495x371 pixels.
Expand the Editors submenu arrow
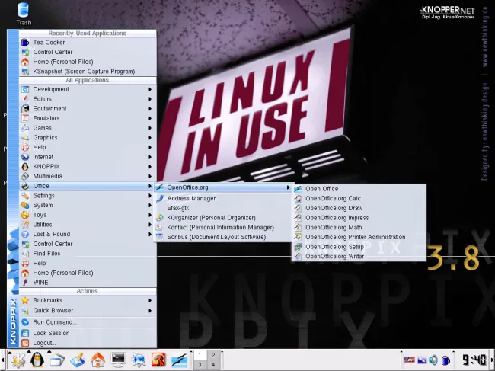[x=150, y=99]
